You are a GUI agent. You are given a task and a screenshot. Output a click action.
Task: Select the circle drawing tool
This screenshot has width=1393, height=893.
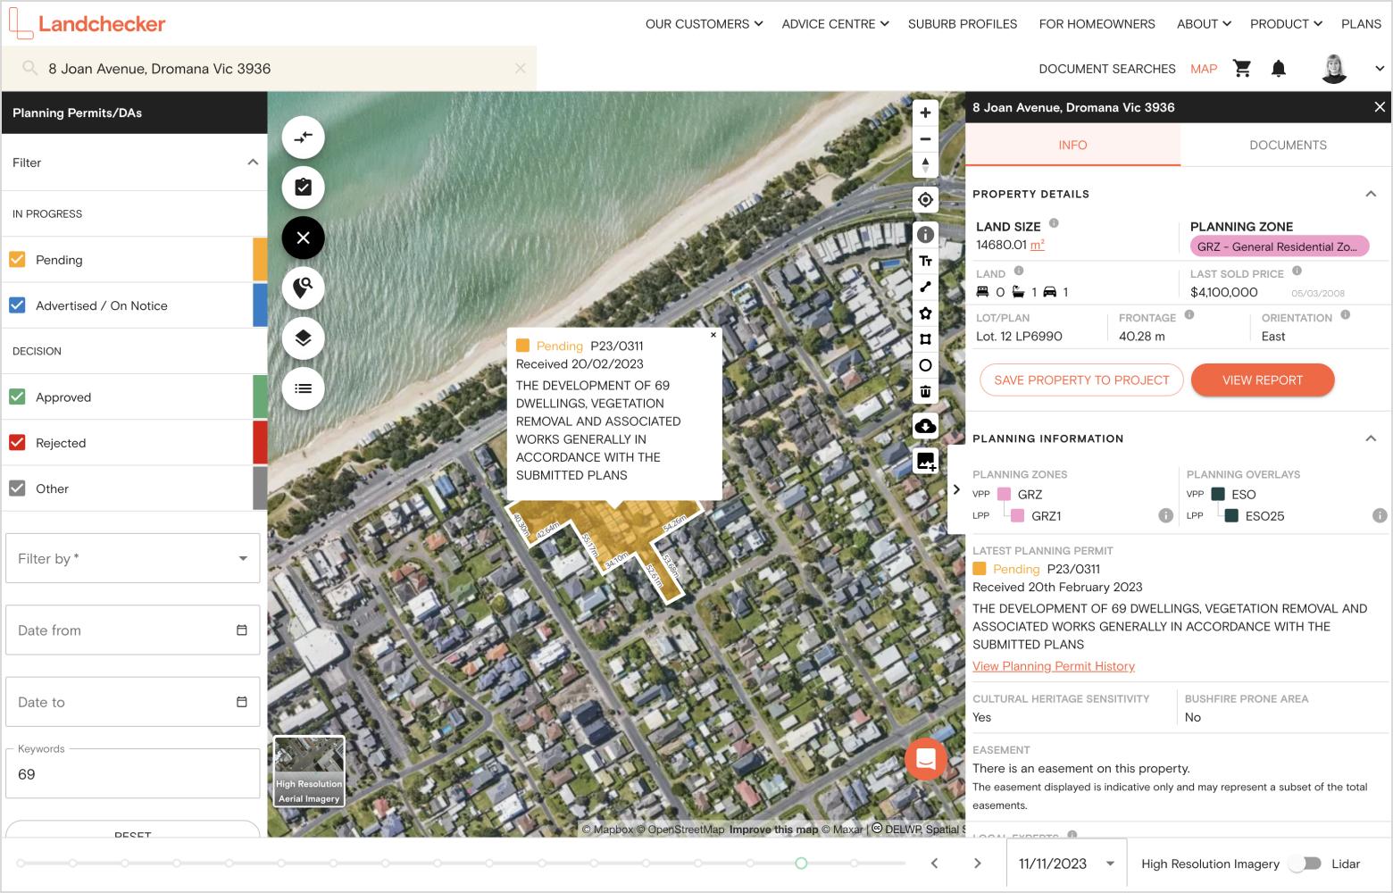tap(925, 365)
